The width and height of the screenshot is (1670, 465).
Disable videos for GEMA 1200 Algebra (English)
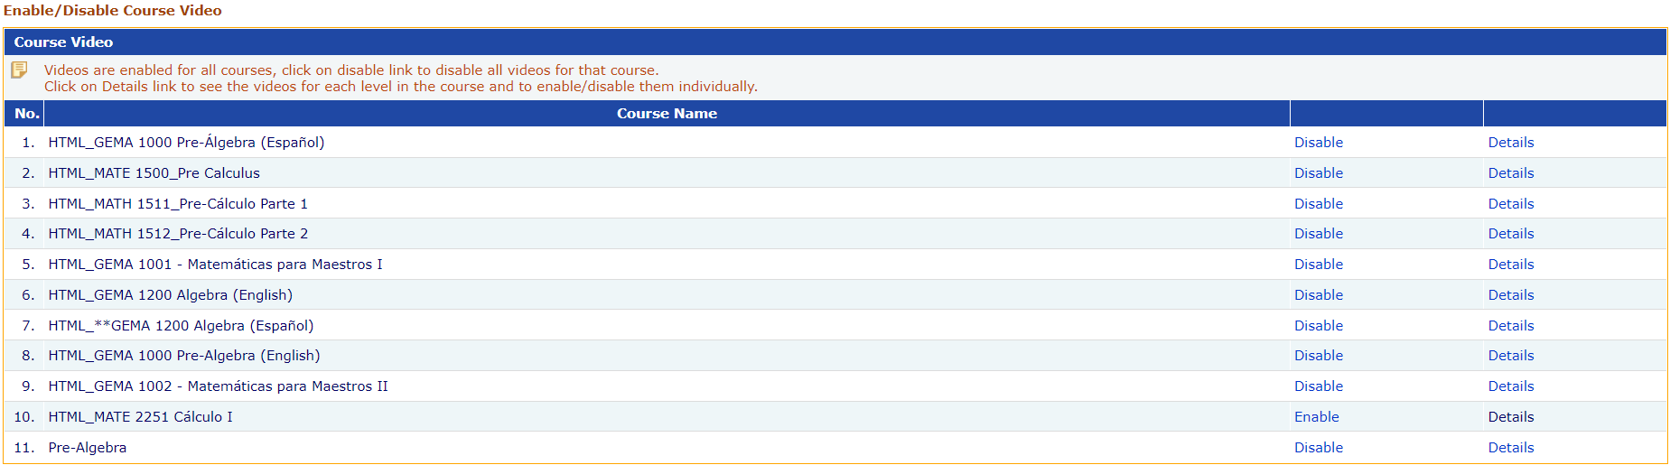tap(1318, 295)
